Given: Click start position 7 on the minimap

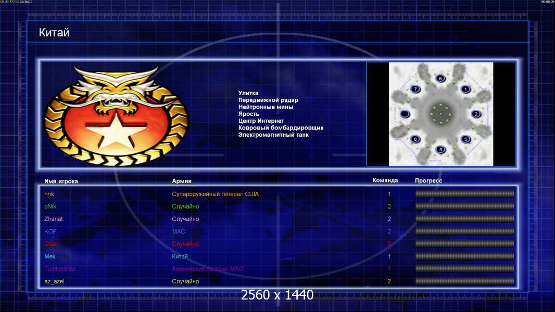Looking at the screenshot, I should [x=415, y=89].
